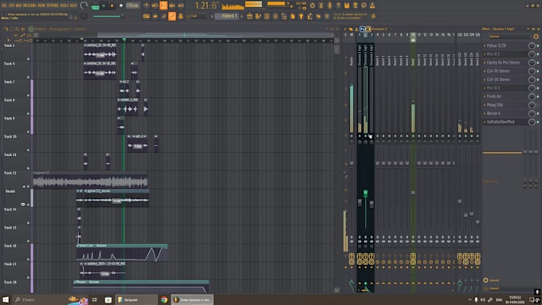
Task: Open the playlist view icon
Action: (x=249, y=16)
